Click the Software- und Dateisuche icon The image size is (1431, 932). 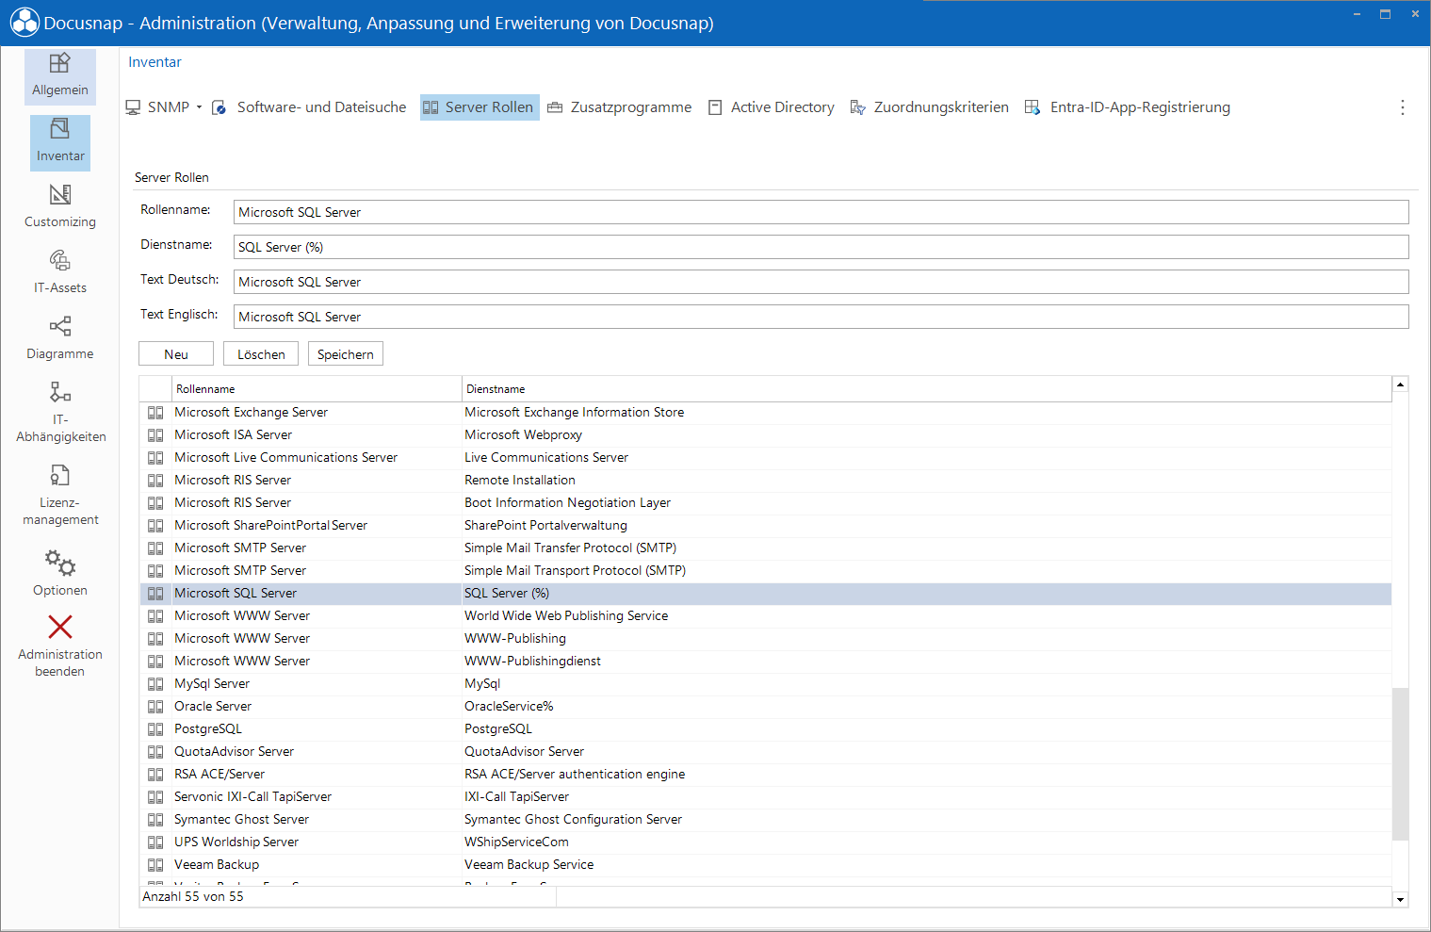pyautogui.click(x=219, y=107)
